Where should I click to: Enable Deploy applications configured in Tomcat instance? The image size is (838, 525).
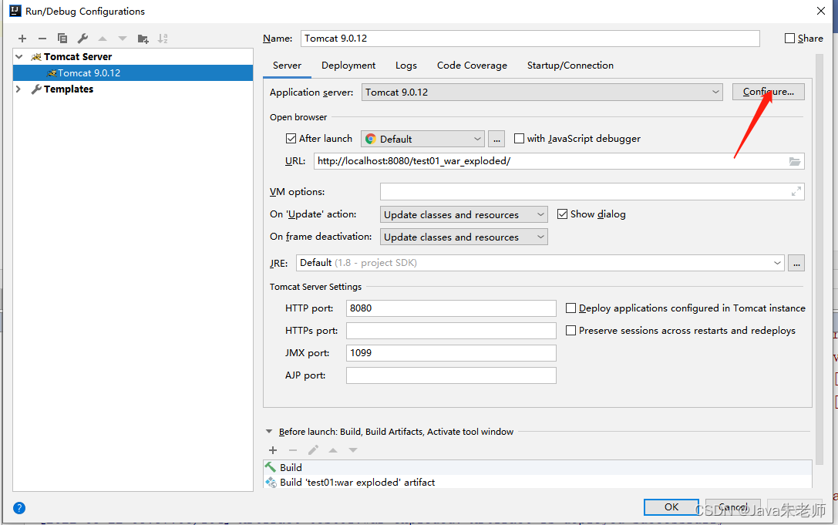click(570, 308)
